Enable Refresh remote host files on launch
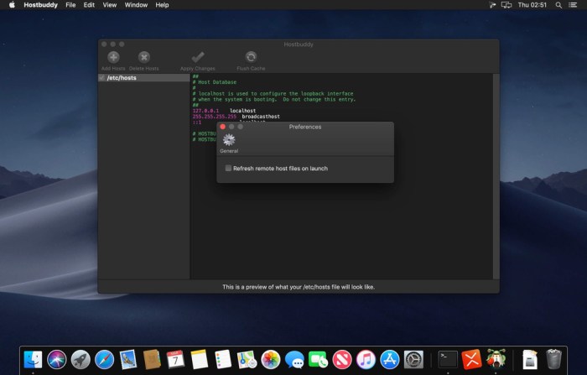 228,169
